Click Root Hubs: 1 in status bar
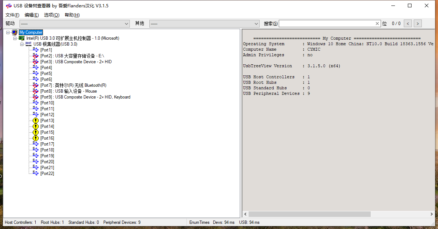The height and width of the screenshot is (229, 438). click(52, 222)
